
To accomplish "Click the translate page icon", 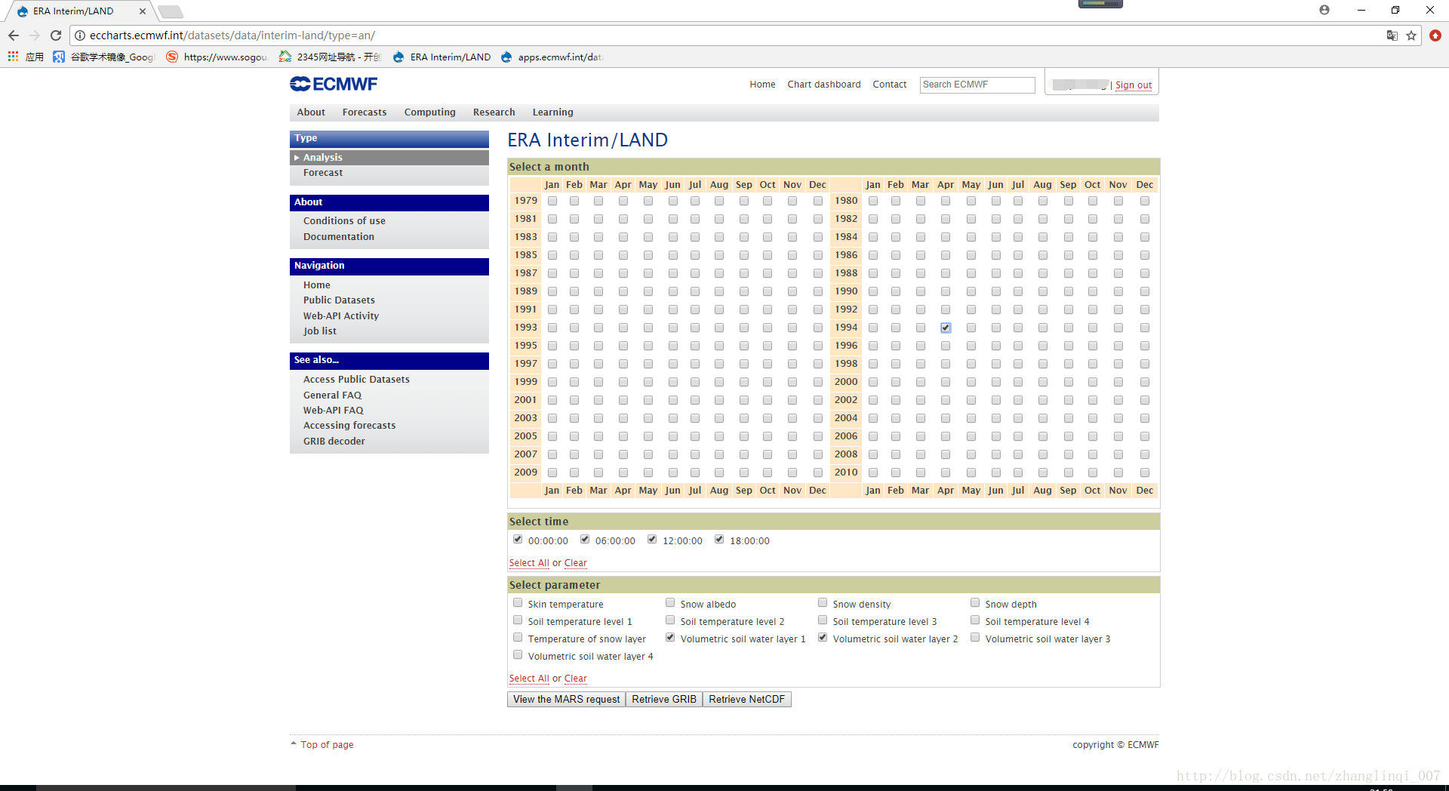I will coord(1392,35).
